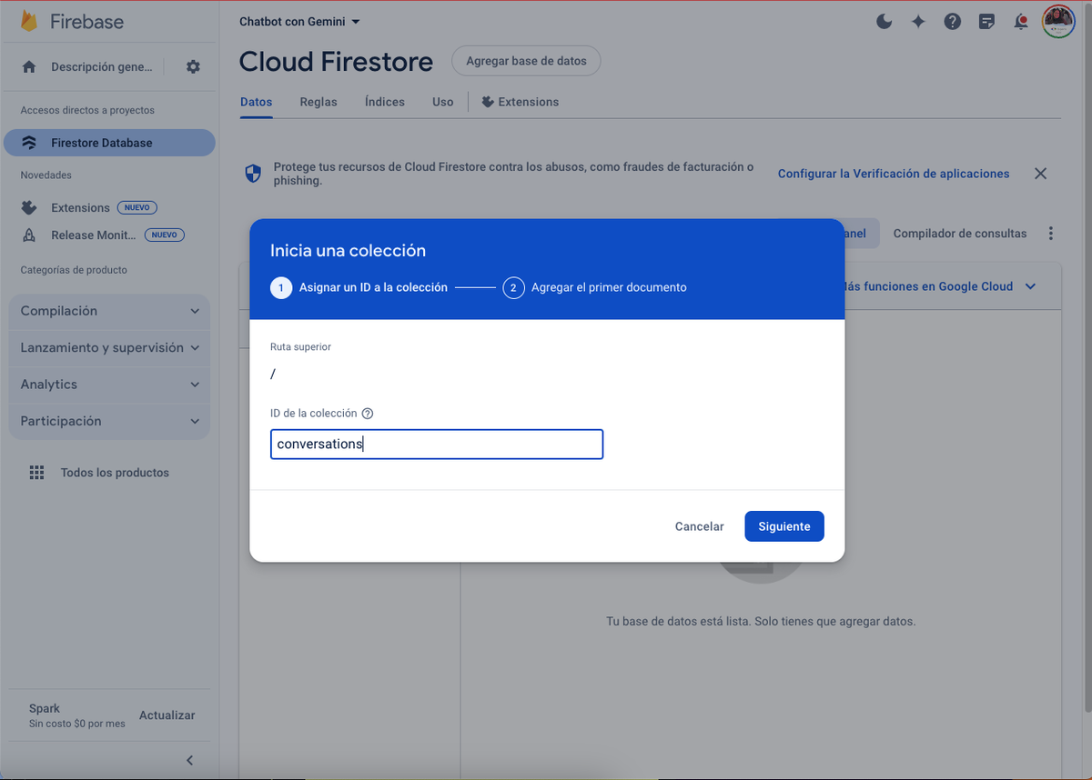
Task: Open the release notes chat icon
Action: click(986, 22)
